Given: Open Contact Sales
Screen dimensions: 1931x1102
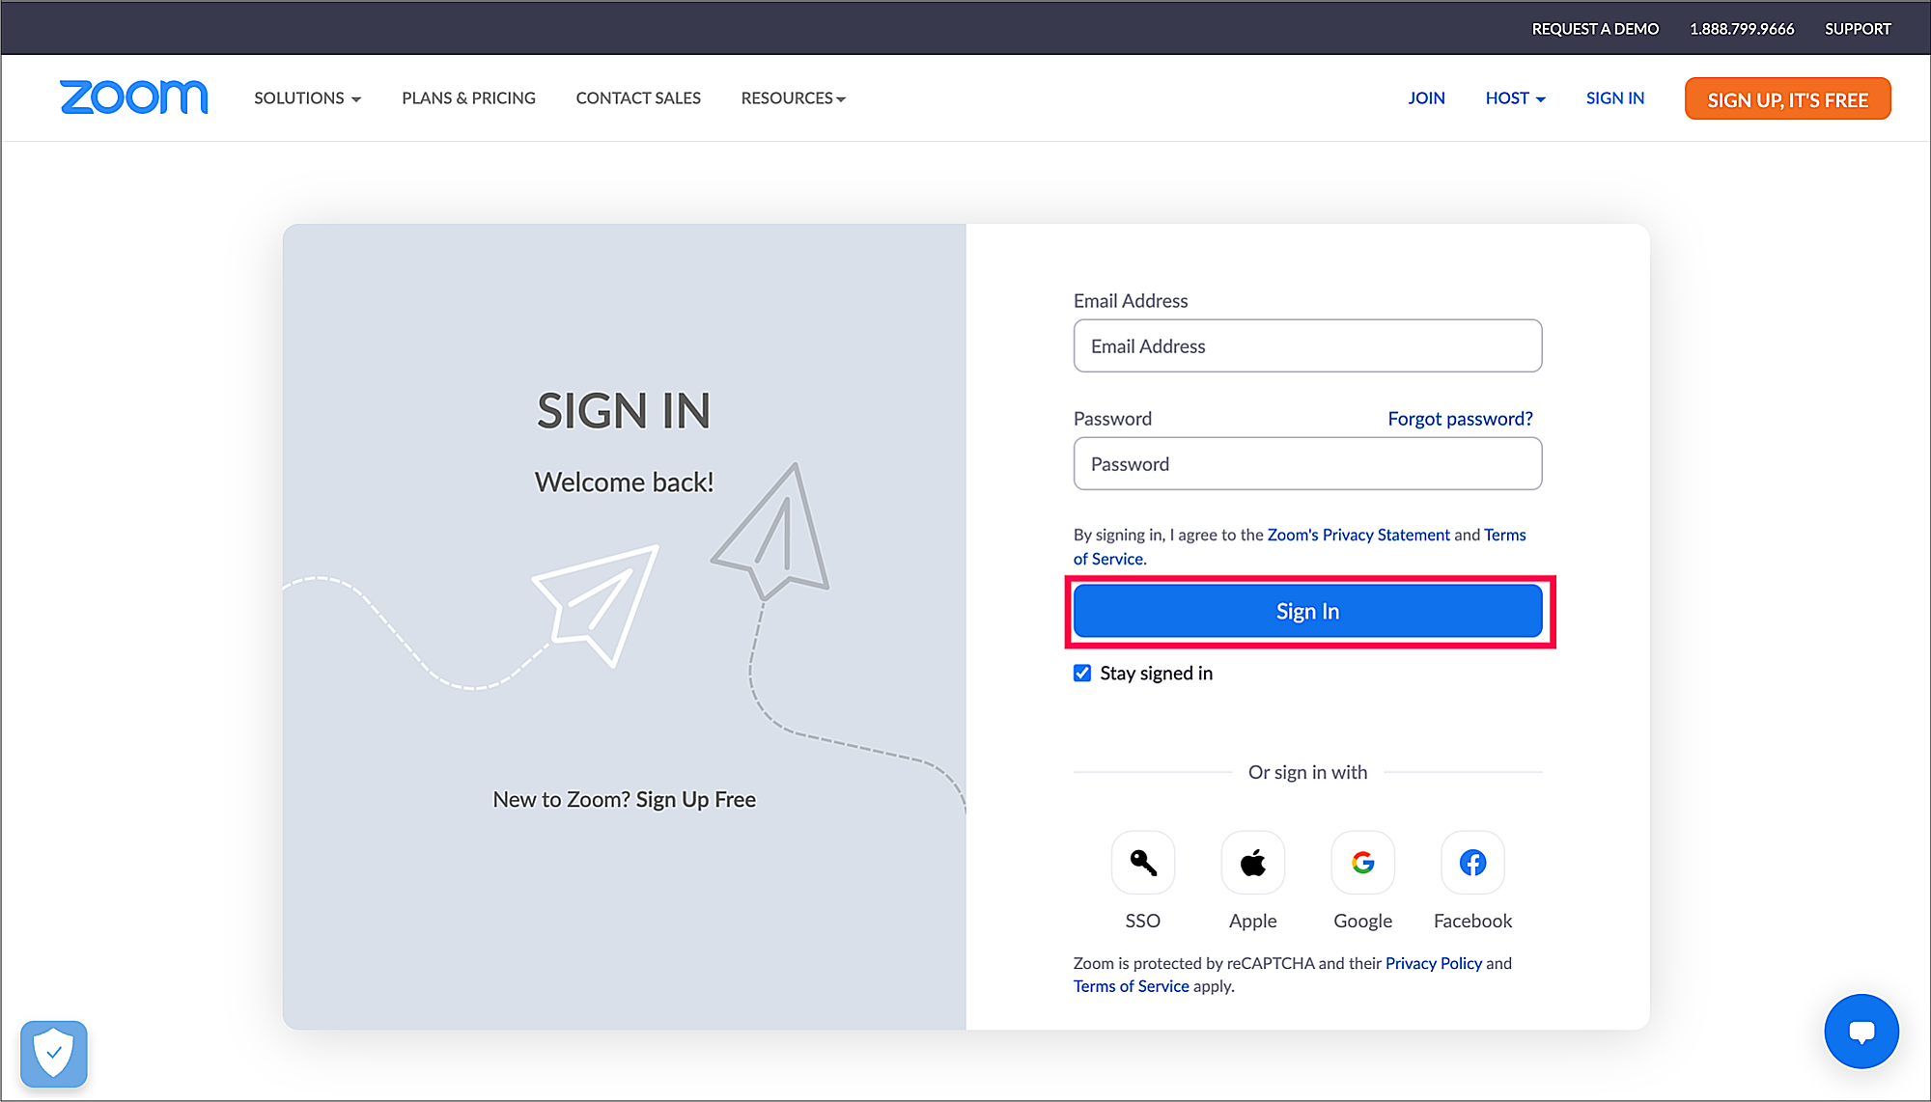Looking at the screenshot, I should pos(638,98).
